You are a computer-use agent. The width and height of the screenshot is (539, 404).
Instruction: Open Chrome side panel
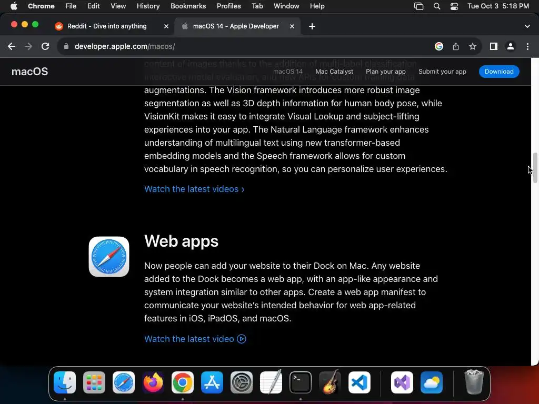[x=494, y=46]
